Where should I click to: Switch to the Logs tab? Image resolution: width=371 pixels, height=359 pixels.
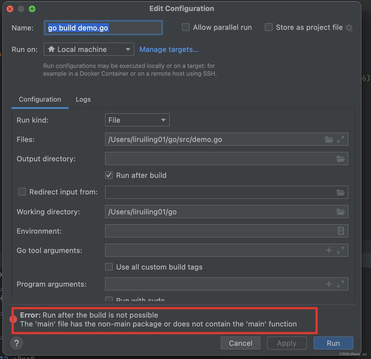[83, 99]
